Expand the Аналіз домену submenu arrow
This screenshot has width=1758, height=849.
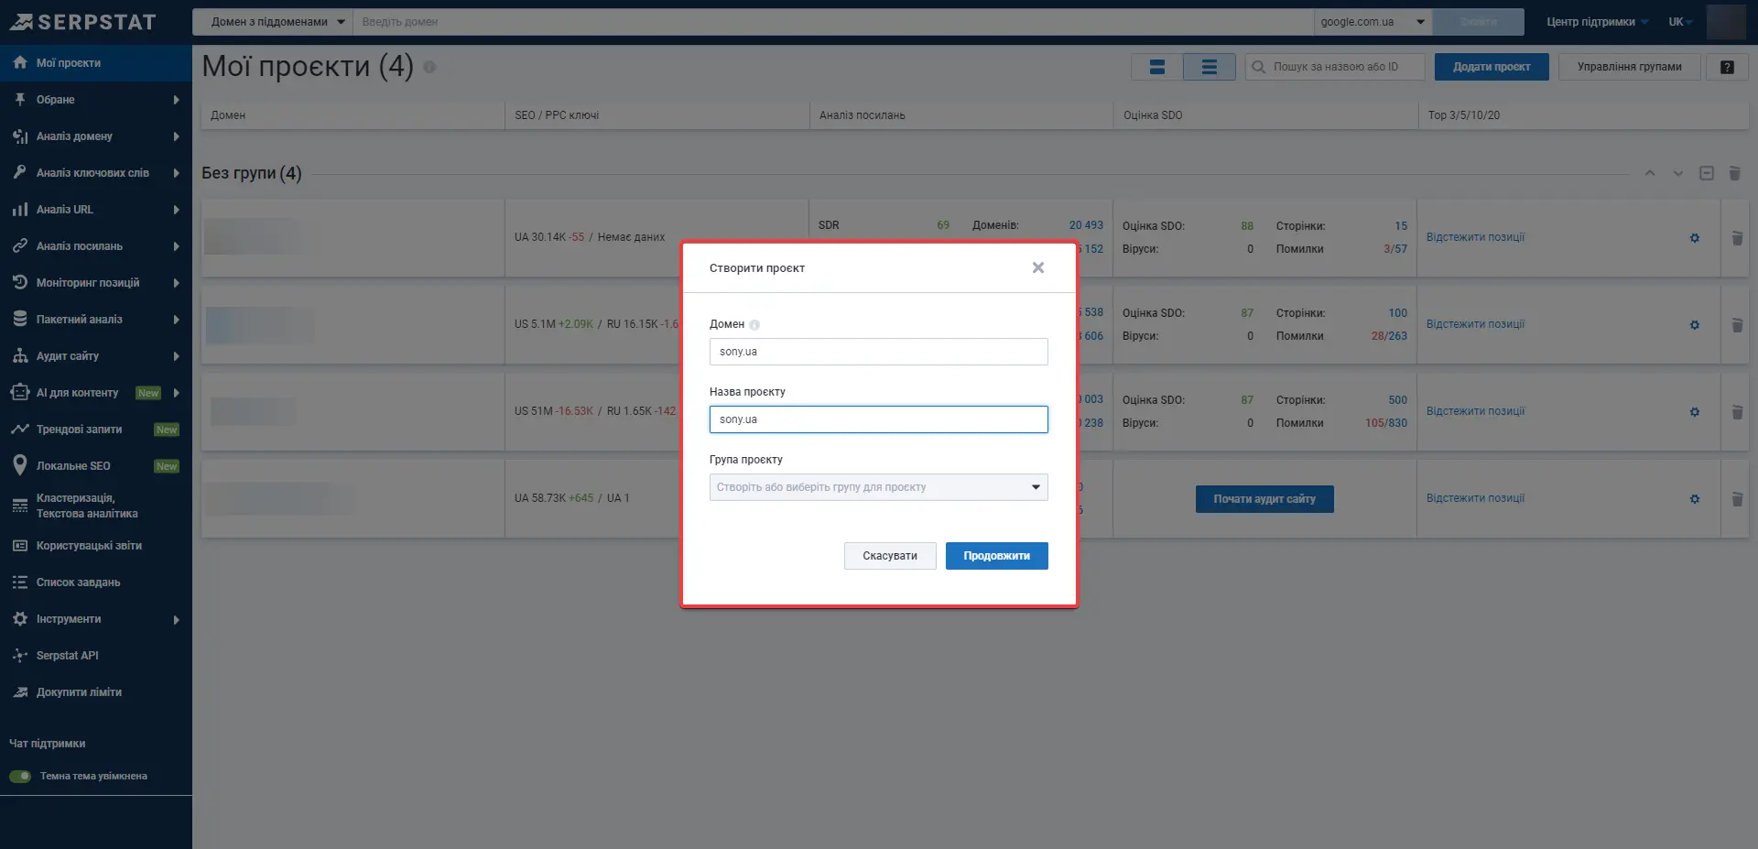pyautogui.click(x=176, y=136)
